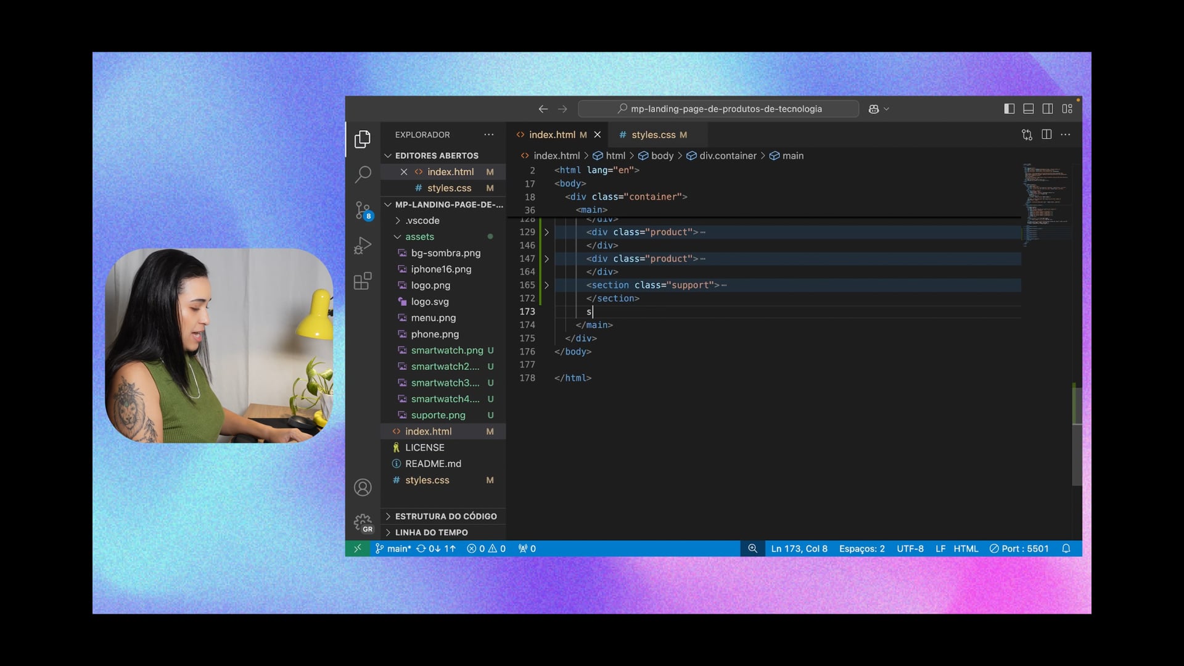Click the Port : 5501 Live Server button

point(1019,549)
